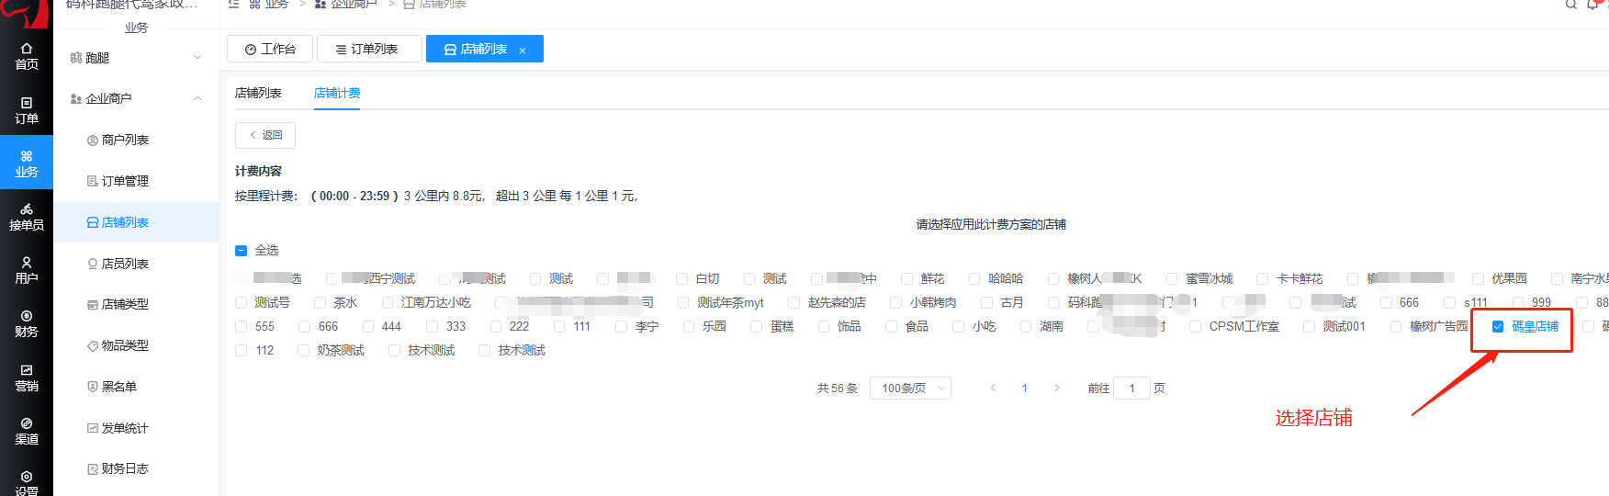
Task: Check the 江南万达小吃 shop checkbox
Action: (x=388, y=302)
